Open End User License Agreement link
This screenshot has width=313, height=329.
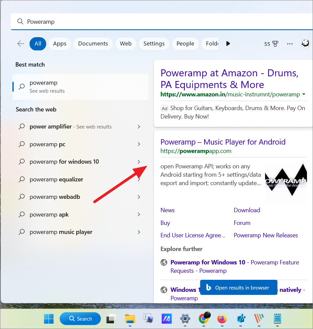[x=193, y=235]
